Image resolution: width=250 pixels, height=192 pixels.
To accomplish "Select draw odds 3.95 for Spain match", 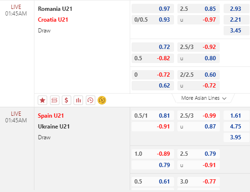I will 236,137.
